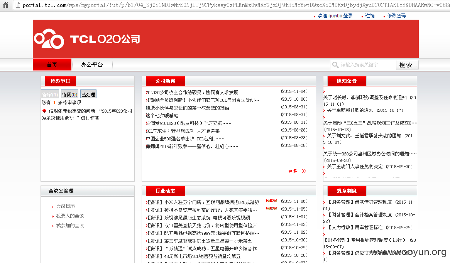The height and width of the screenshot is (263, 450).
Task: Open 双11国美直接天猫比价 news
Action: [201, 226]
